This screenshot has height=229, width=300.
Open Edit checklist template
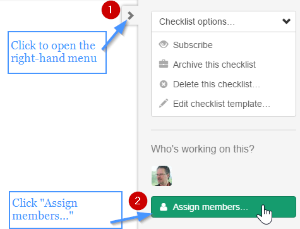pos(221,104)
